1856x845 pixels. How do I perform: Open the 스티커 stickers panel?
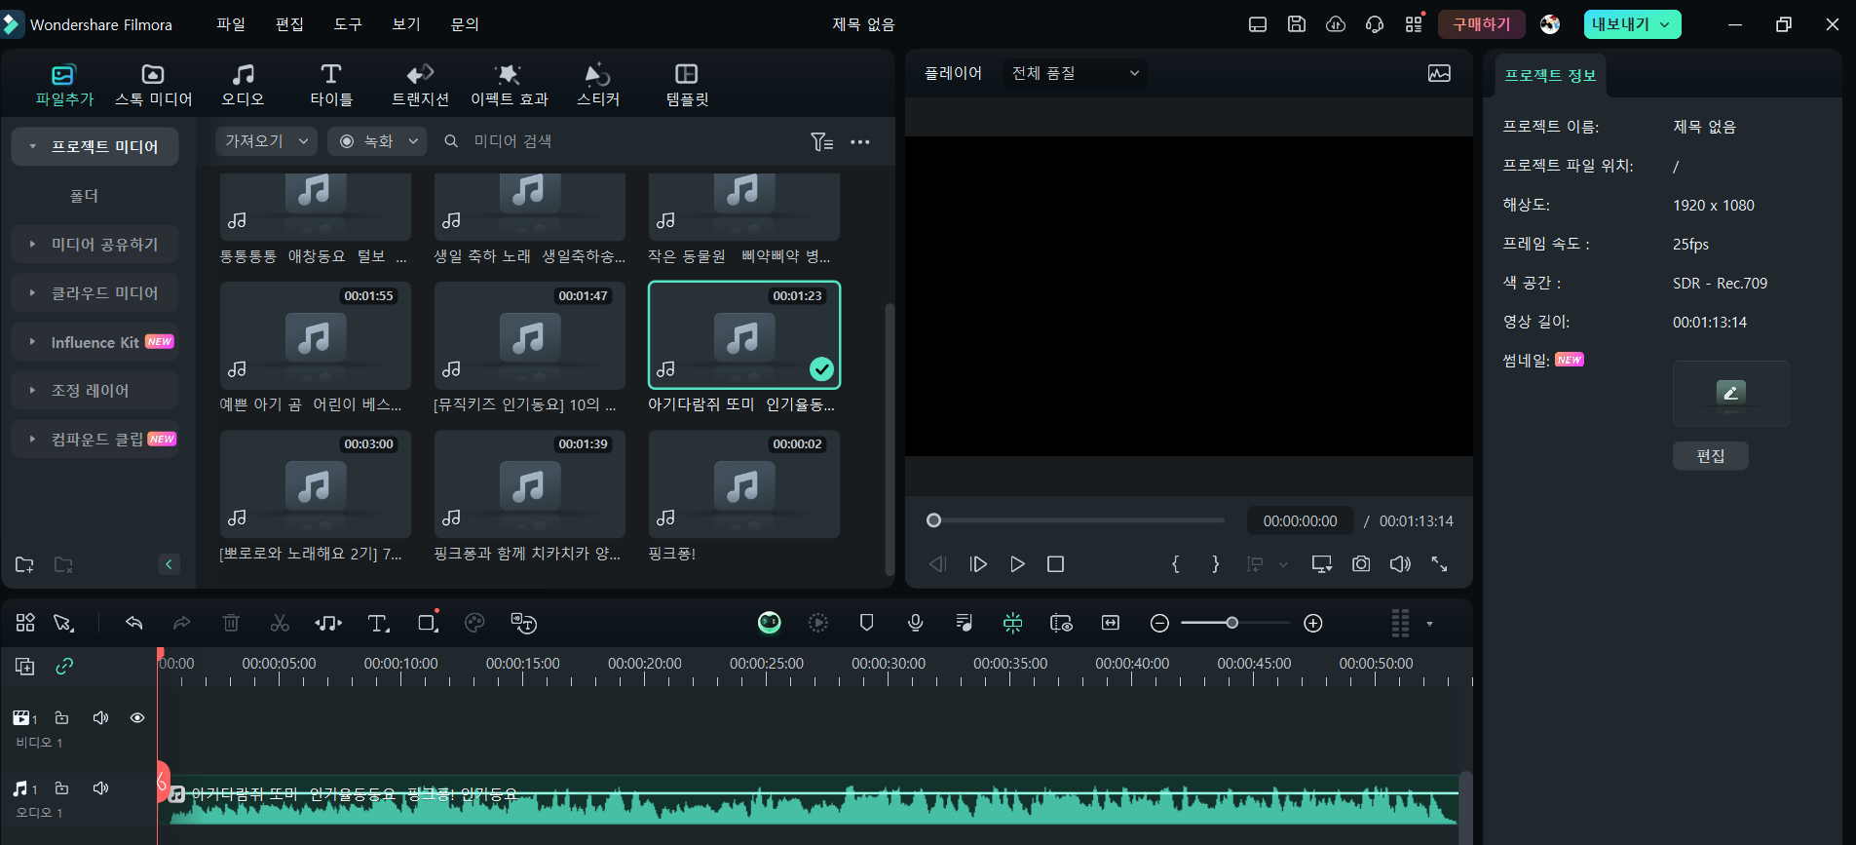click(597, 85)
